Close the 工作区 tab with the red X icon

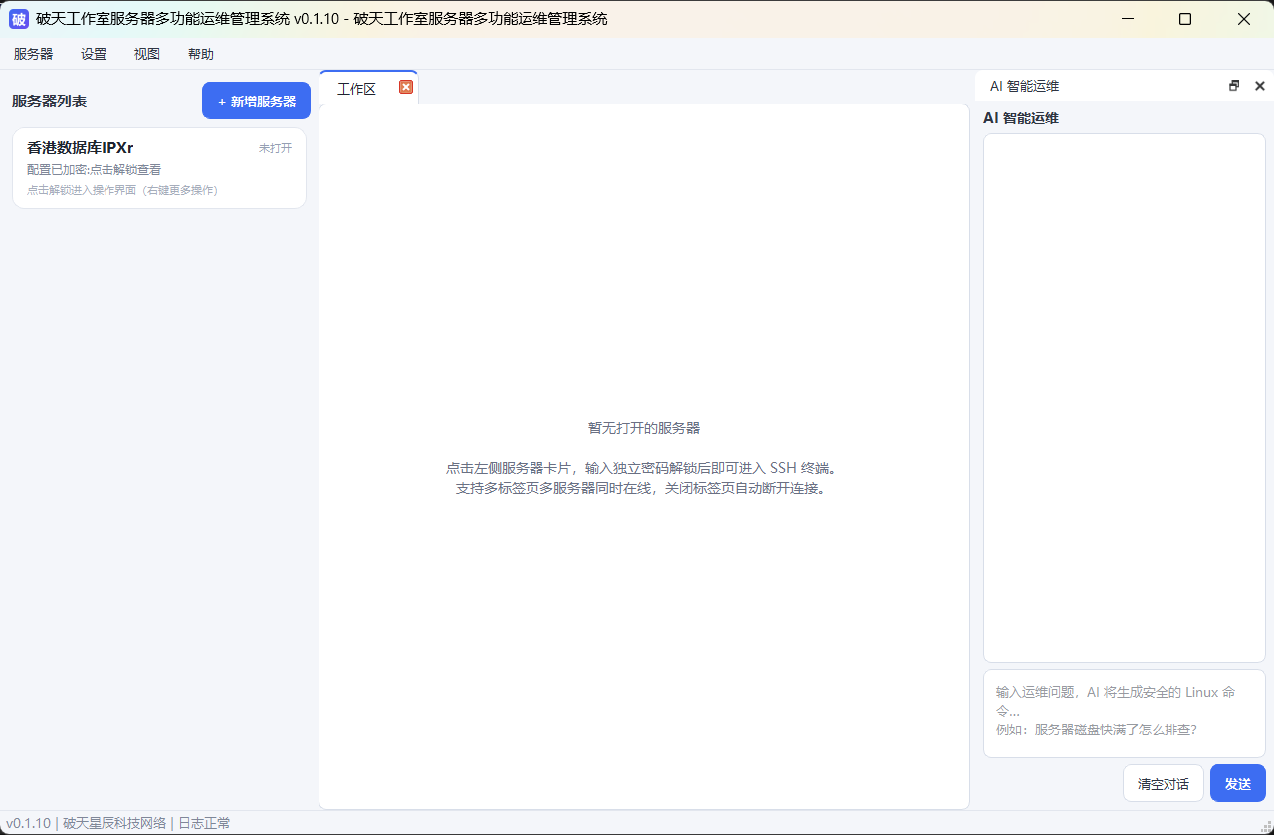coord(406,87)
